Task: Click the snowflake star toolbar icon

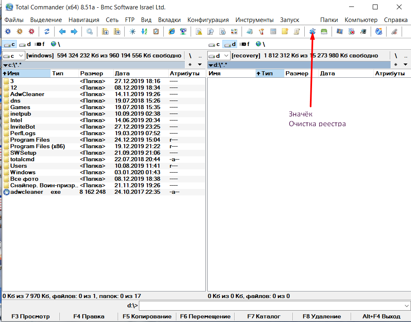Action: coord(132,32)
